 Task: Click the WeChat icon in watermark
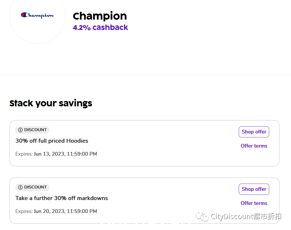coord(202,216)
